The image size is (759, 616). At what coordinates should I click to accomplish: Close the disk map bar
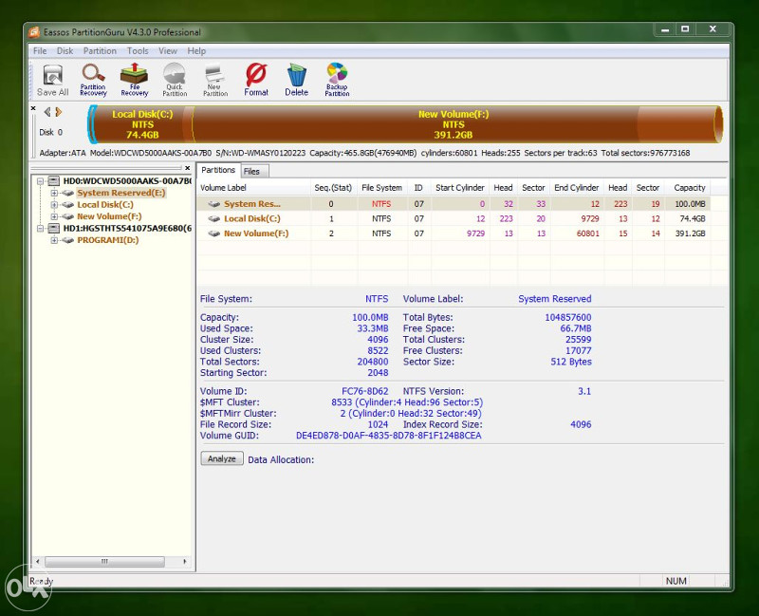(x=33, y=108)
